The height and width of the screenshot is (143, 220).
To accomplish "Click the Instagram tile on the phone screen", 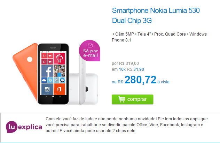I will click(47, 89).
